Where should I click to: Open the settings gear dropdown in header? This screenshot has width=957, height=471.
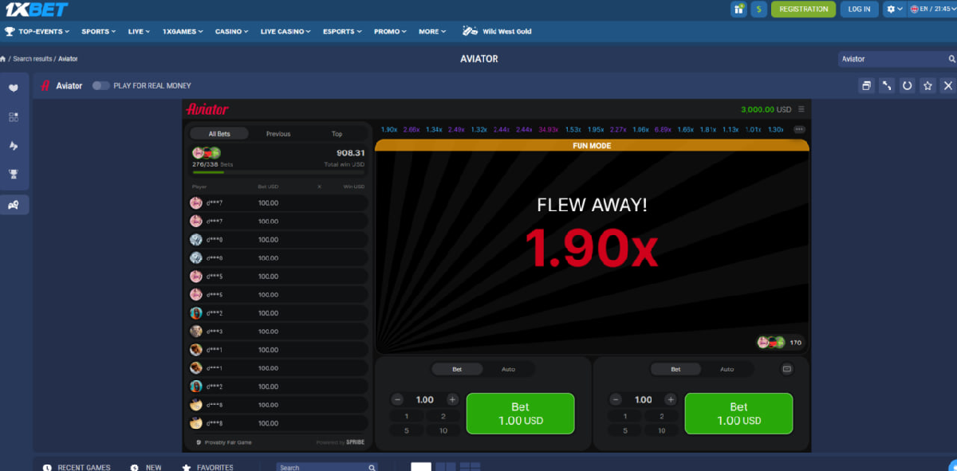tap(895, 9)
